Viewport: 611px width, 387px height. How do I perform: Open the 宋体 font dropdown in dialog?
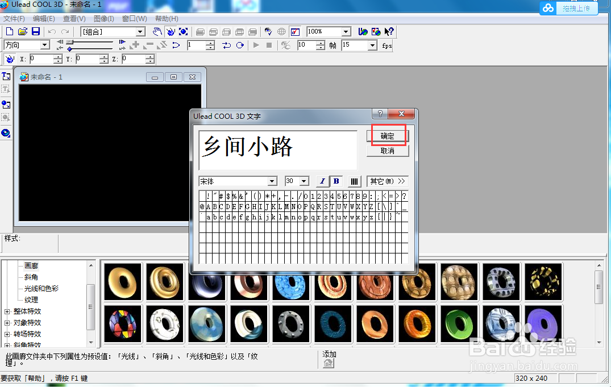(x=272, y=181)
